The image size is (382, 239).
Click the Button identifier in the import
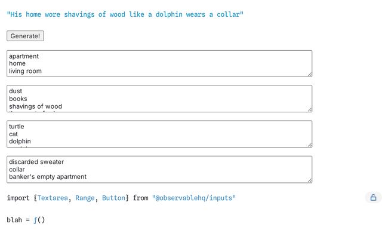[x=113, y=198]
